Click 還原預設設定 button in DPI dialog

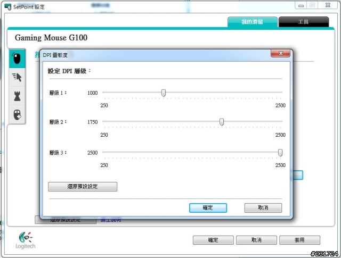(83, 187)
